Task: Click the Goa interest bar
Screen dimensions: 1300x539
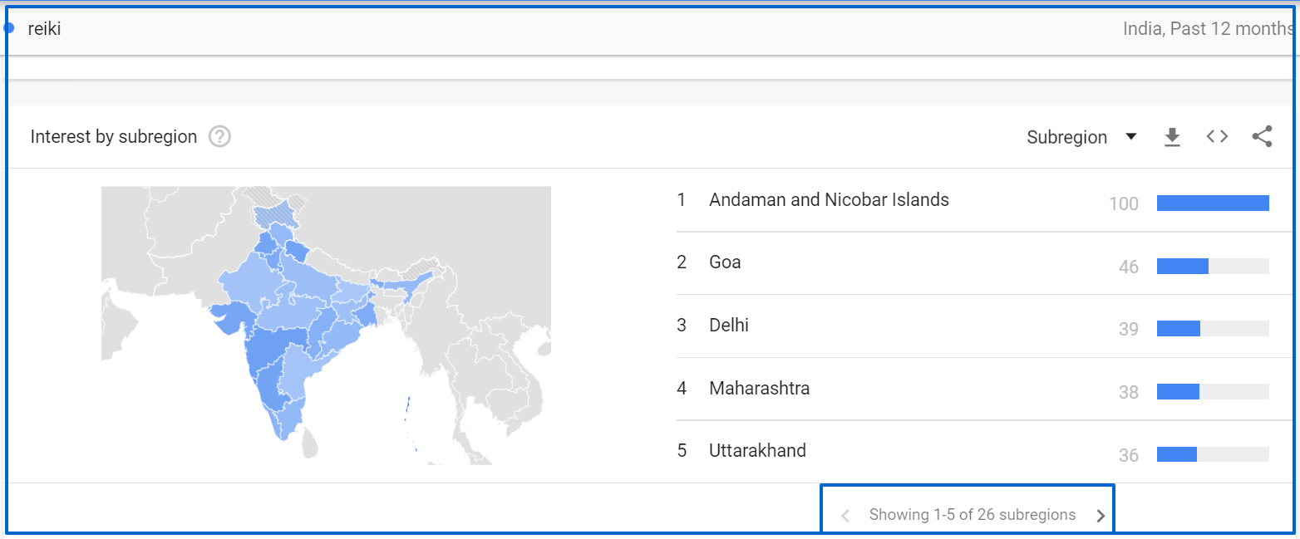Action: click(1213, 266)
